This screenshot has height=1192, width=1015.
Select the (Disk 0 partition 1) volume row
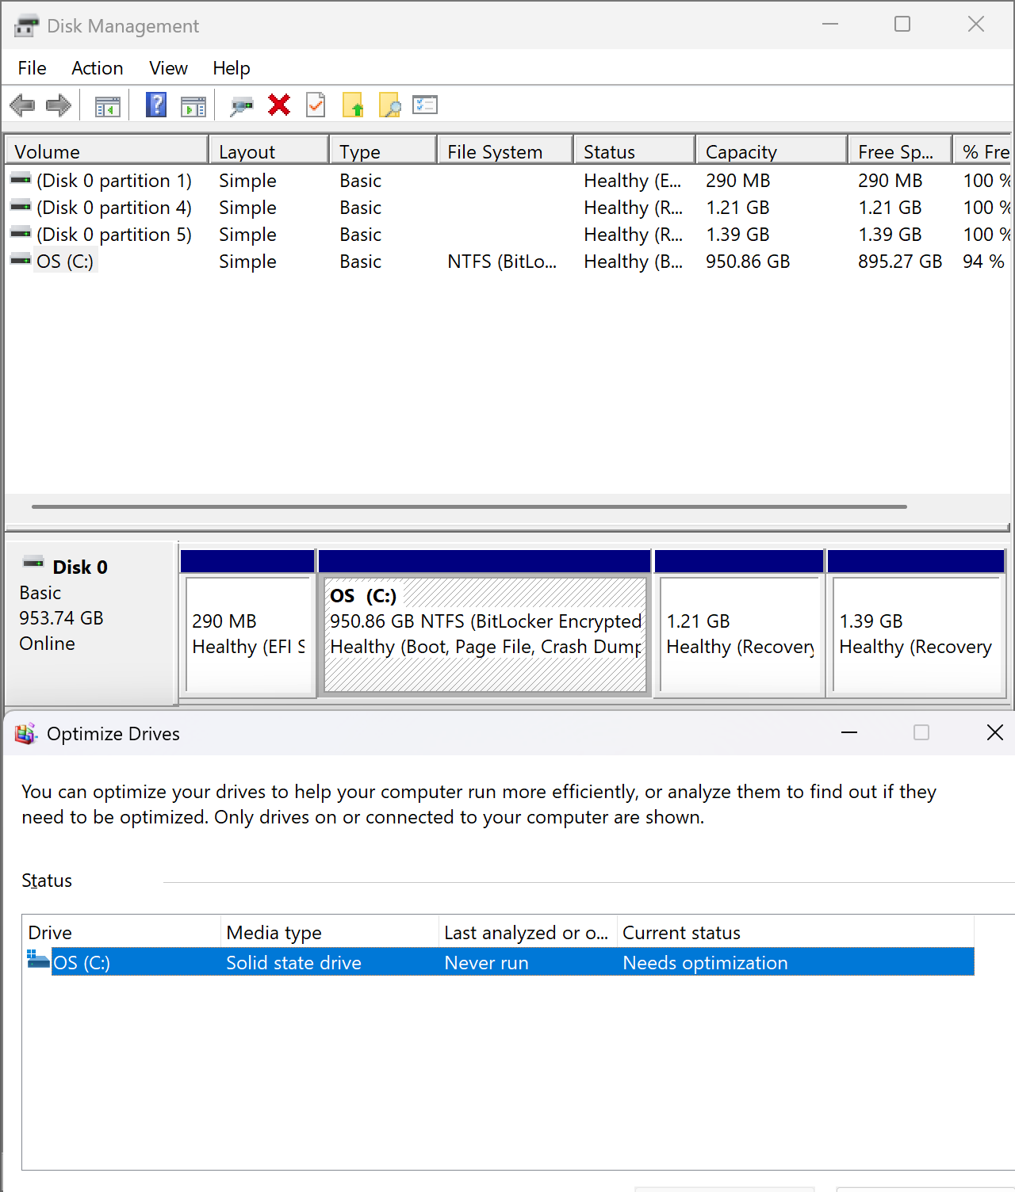[507, 181]
